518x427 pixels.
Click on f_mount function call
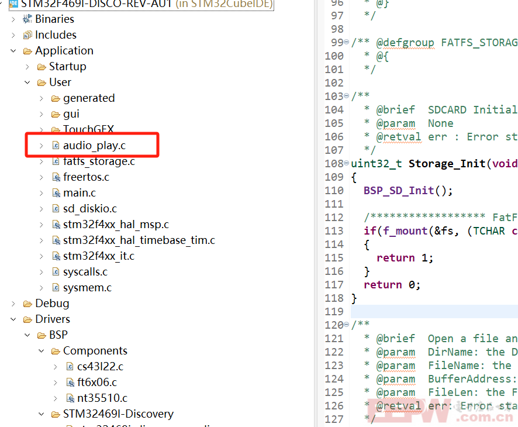pyautogui.click(x=405, y=230)
